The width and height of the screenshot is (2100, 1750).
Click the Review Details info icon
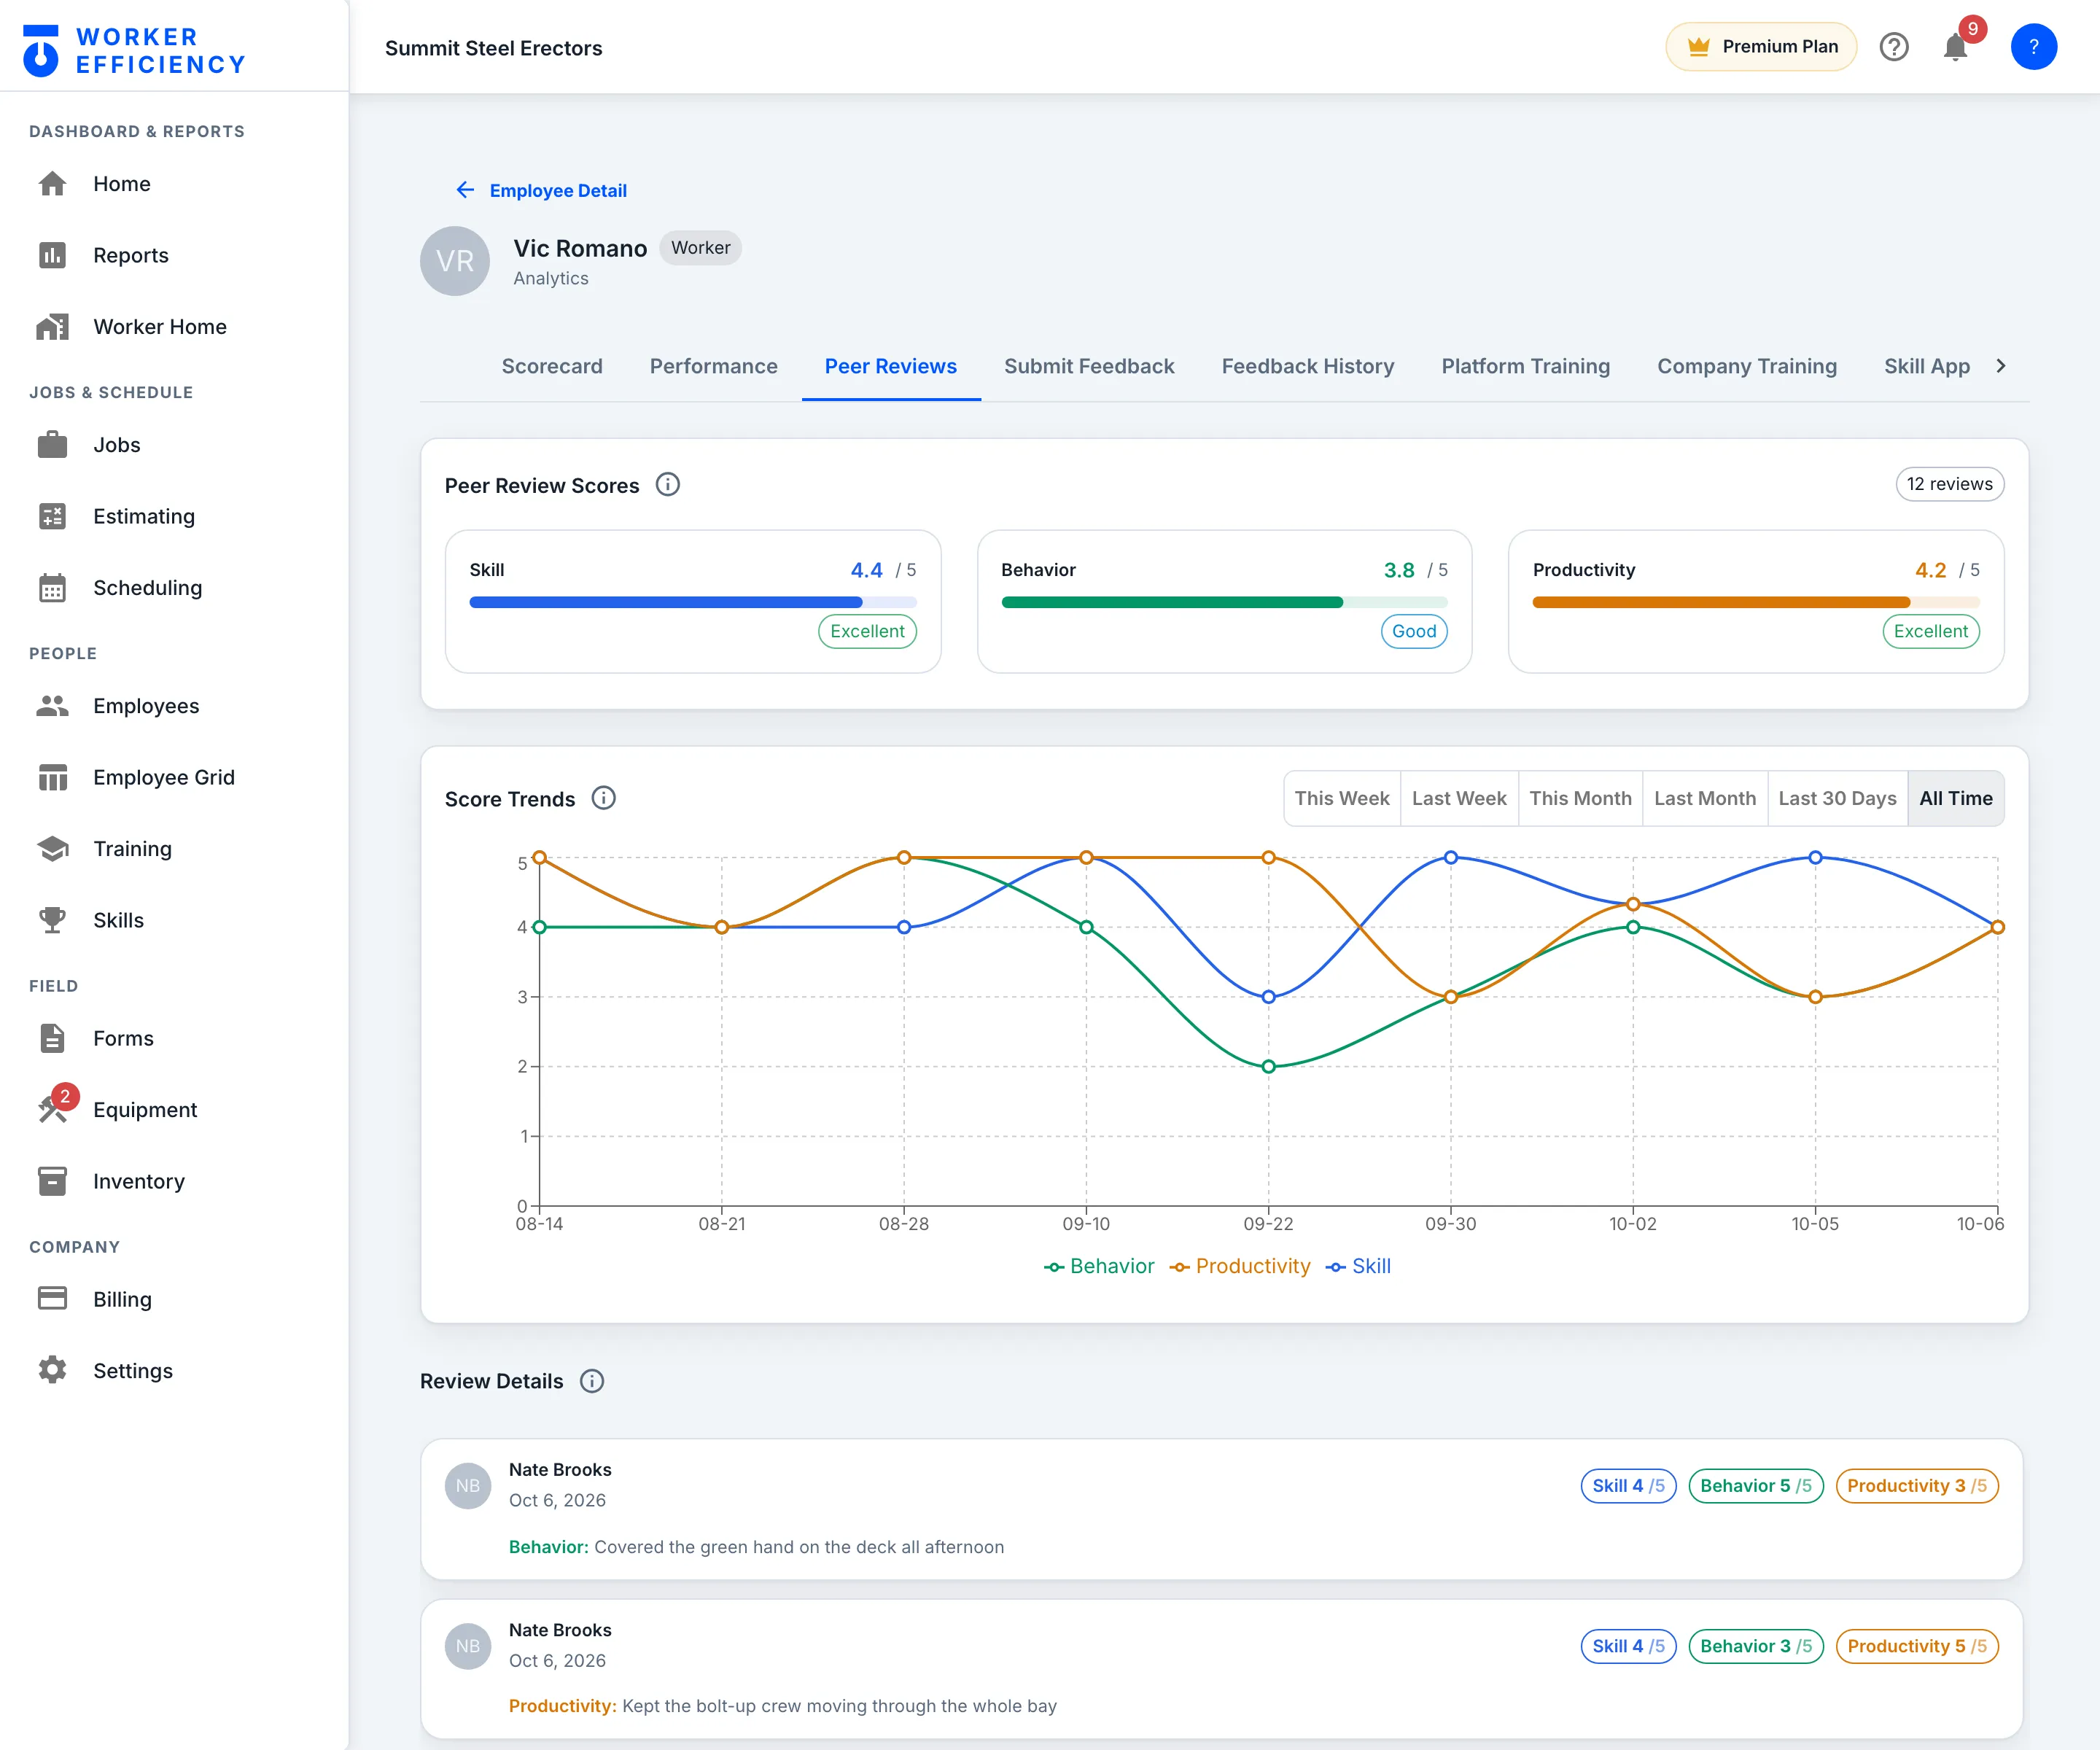[x=592, y=1381]
